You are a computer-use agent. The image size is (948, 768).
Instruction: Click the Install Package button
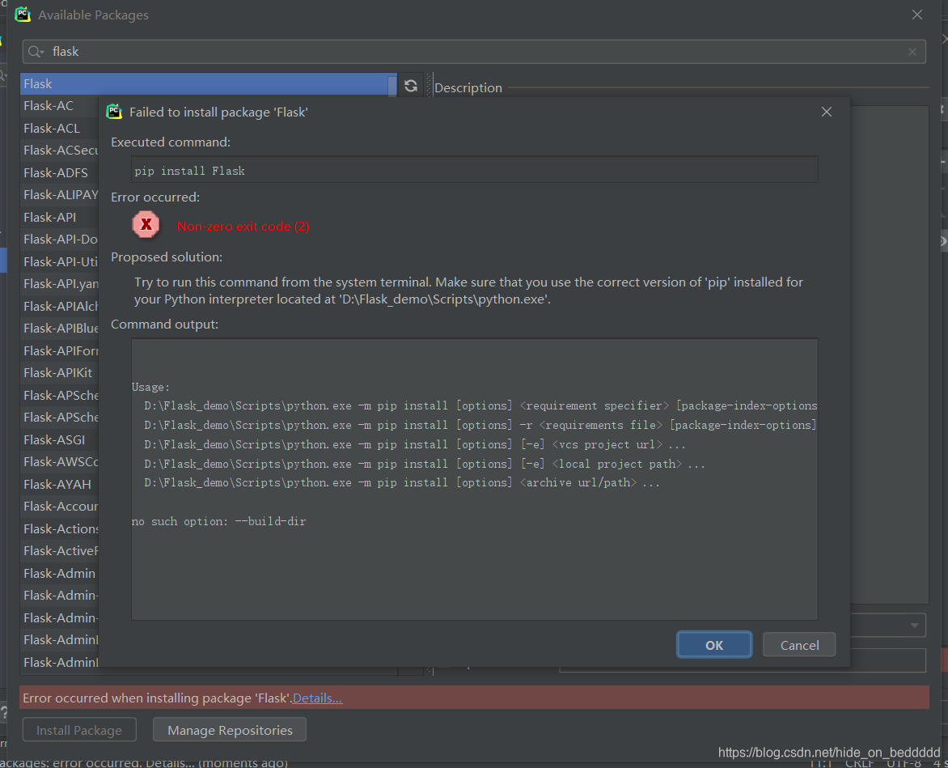(79, 730)
